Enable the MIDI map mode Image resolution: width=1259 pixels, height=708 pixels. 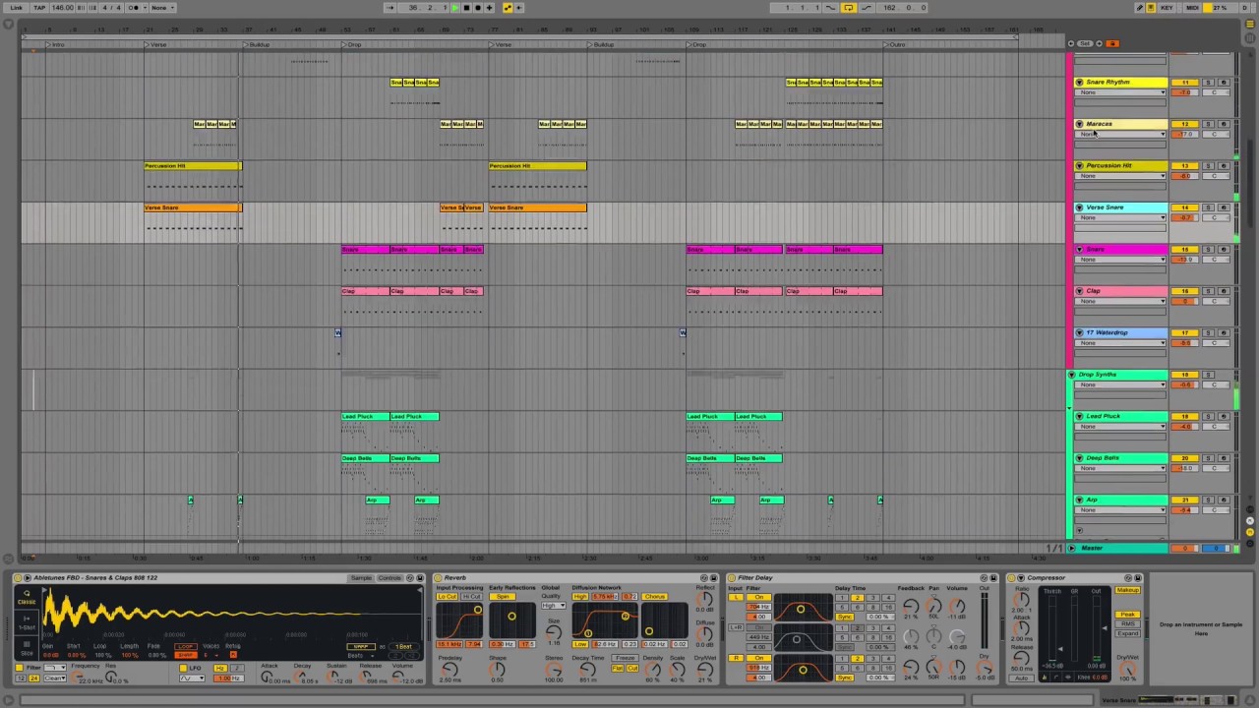pos(1192,8)
